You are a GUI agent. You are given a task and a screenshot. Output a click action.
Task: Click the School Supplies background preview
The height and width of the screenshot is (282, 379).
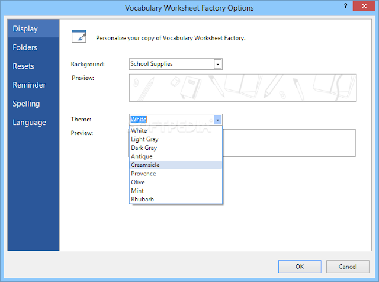tap(243, 88)
